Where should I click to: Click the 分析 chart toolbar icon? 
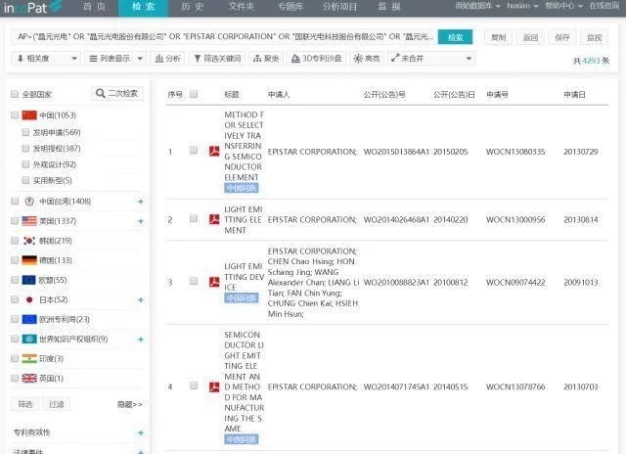(168, 59)
